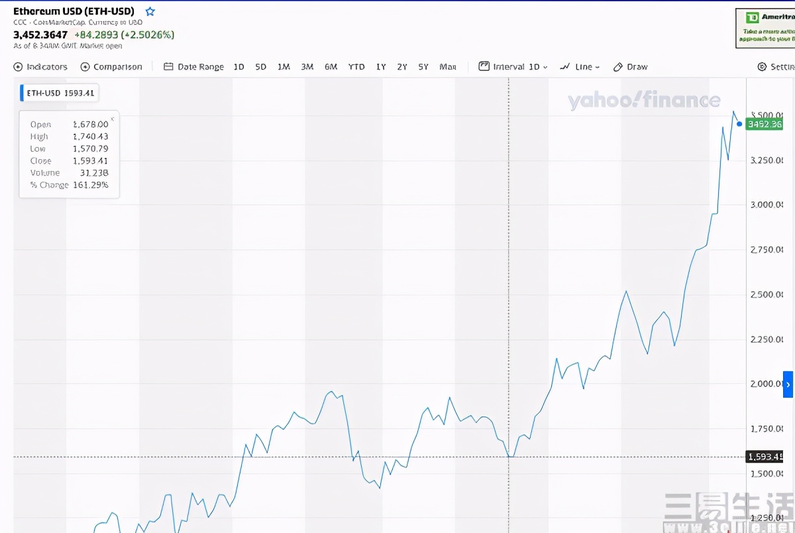Image resolution: width=795 pixels, height=533 pixels.
Task: Activate the Draw pencil tool
Action: (630, 67)
